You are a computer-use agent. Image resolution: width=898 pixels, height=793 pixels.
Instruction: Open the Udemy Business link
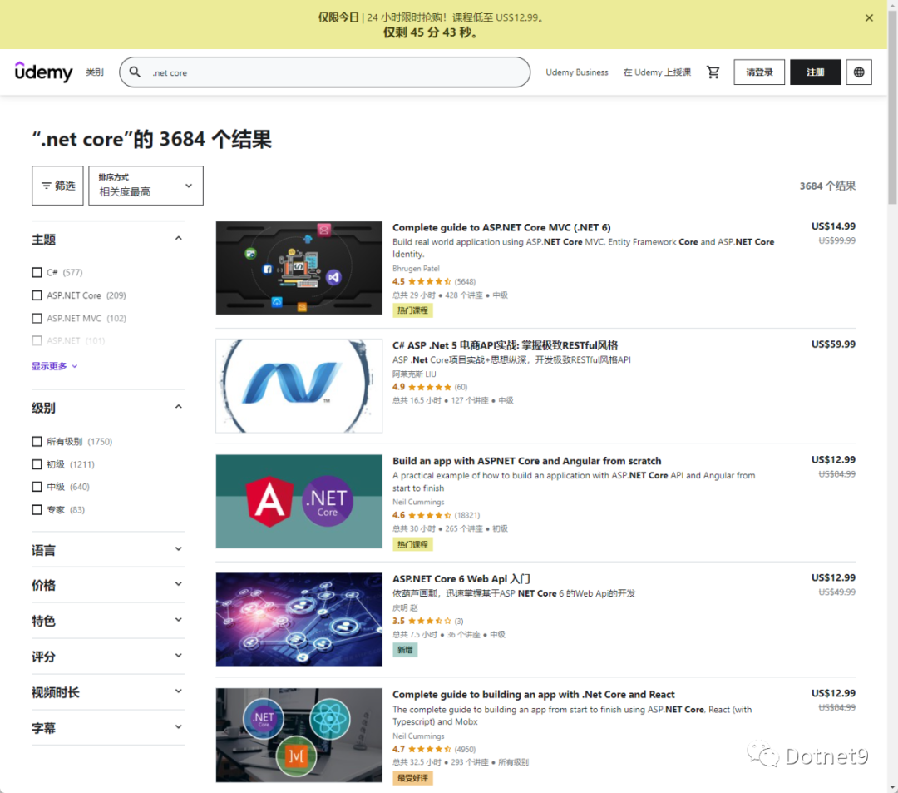(577, 72)
